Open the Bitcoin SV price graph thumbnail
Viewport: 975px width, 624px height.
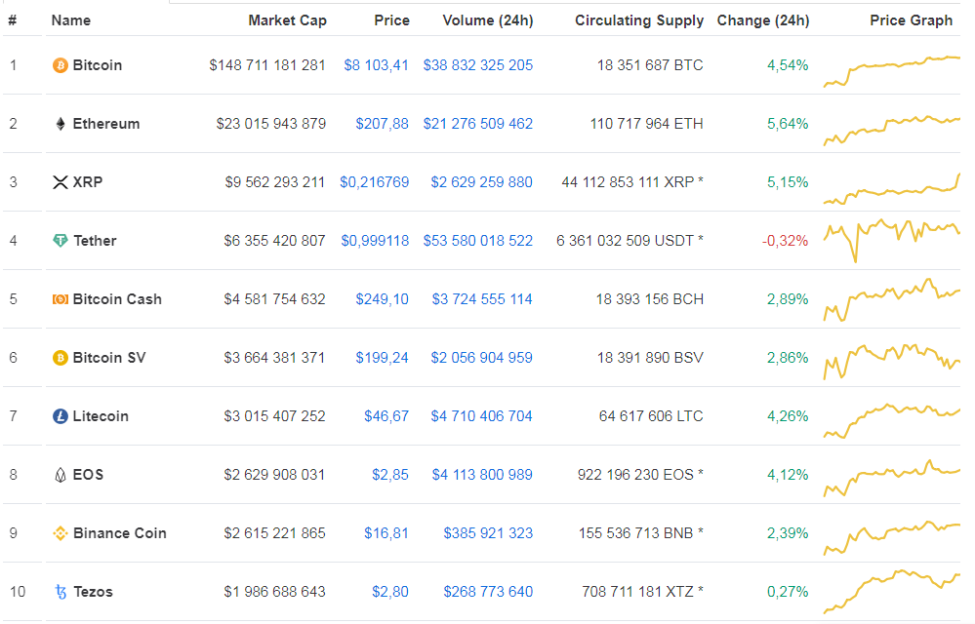tap(892, 361)
